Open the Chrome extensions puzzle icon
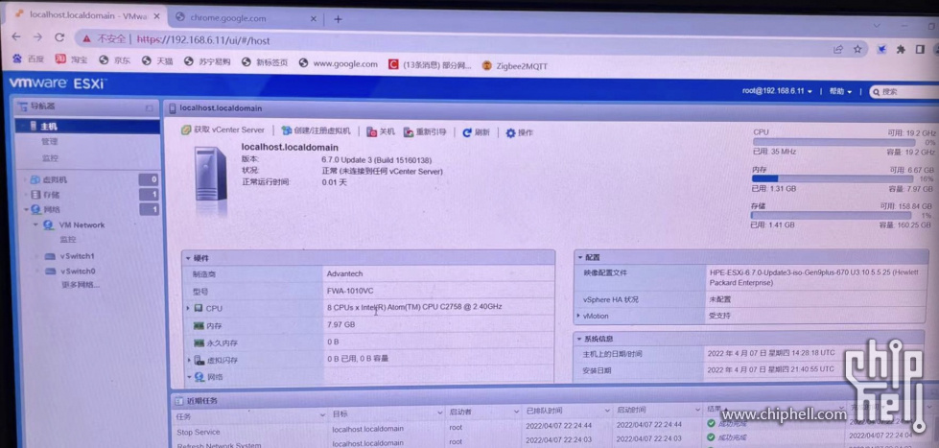The image size is (939, 448). click(901, 50)
